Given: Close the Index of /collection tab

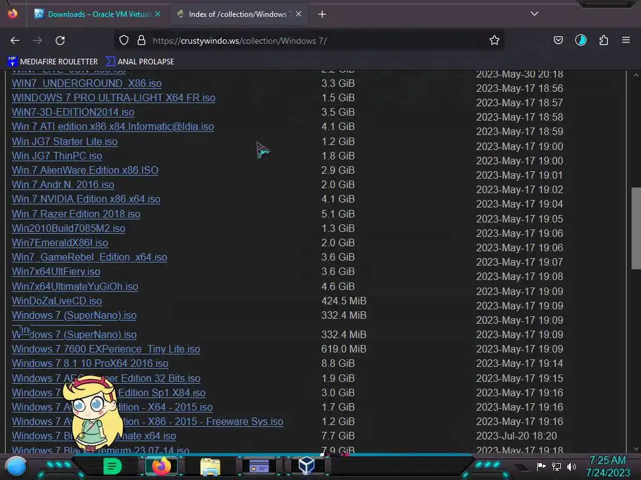Looking at the screenshot, I should pos(299,14).
